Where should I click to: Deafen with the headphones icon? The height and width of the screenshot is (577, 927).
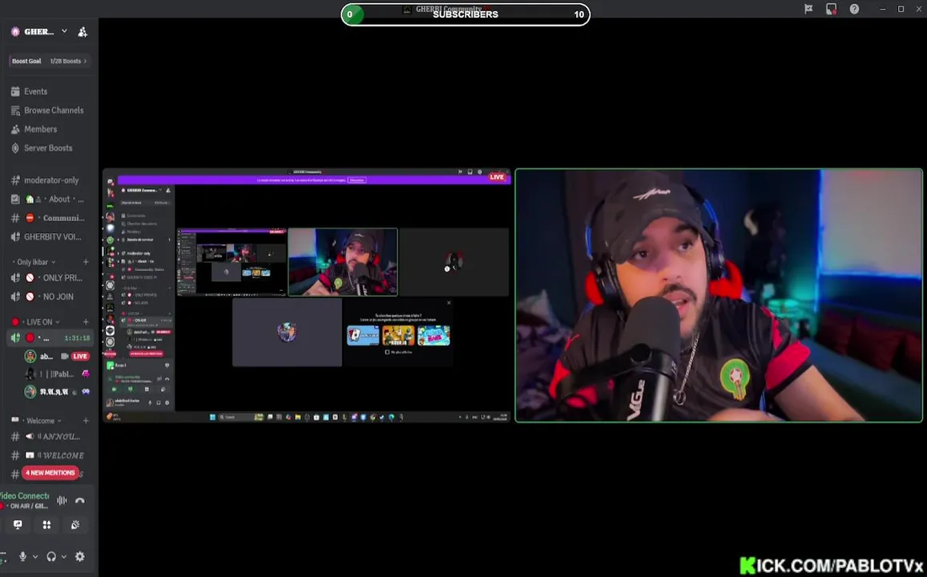(x=51, y=557)
